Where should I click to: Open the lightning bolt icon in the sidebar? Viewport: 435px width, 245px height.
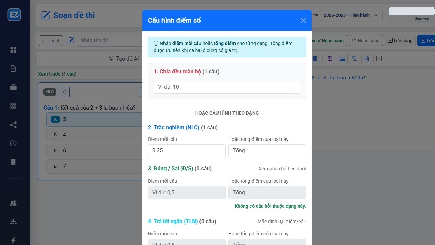[x=13, y=240]
